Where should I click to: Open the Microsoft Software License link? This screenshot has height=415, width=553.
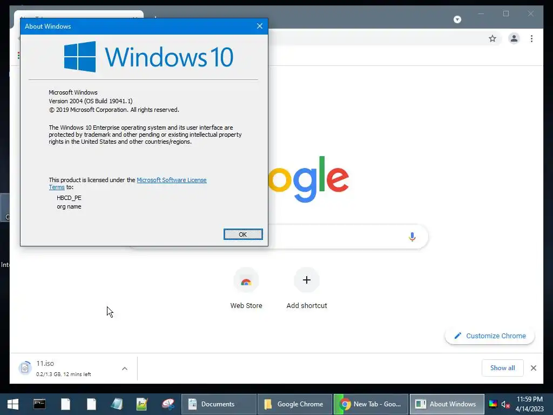tap(171, 180)
